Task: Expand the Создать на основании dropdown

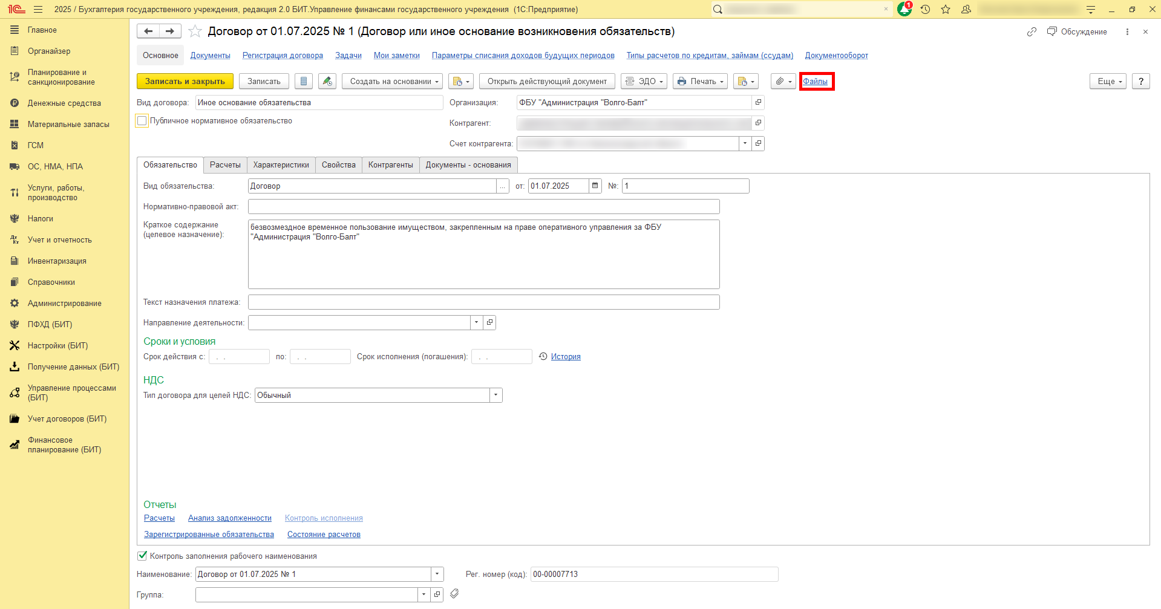Action: (392, 81)
